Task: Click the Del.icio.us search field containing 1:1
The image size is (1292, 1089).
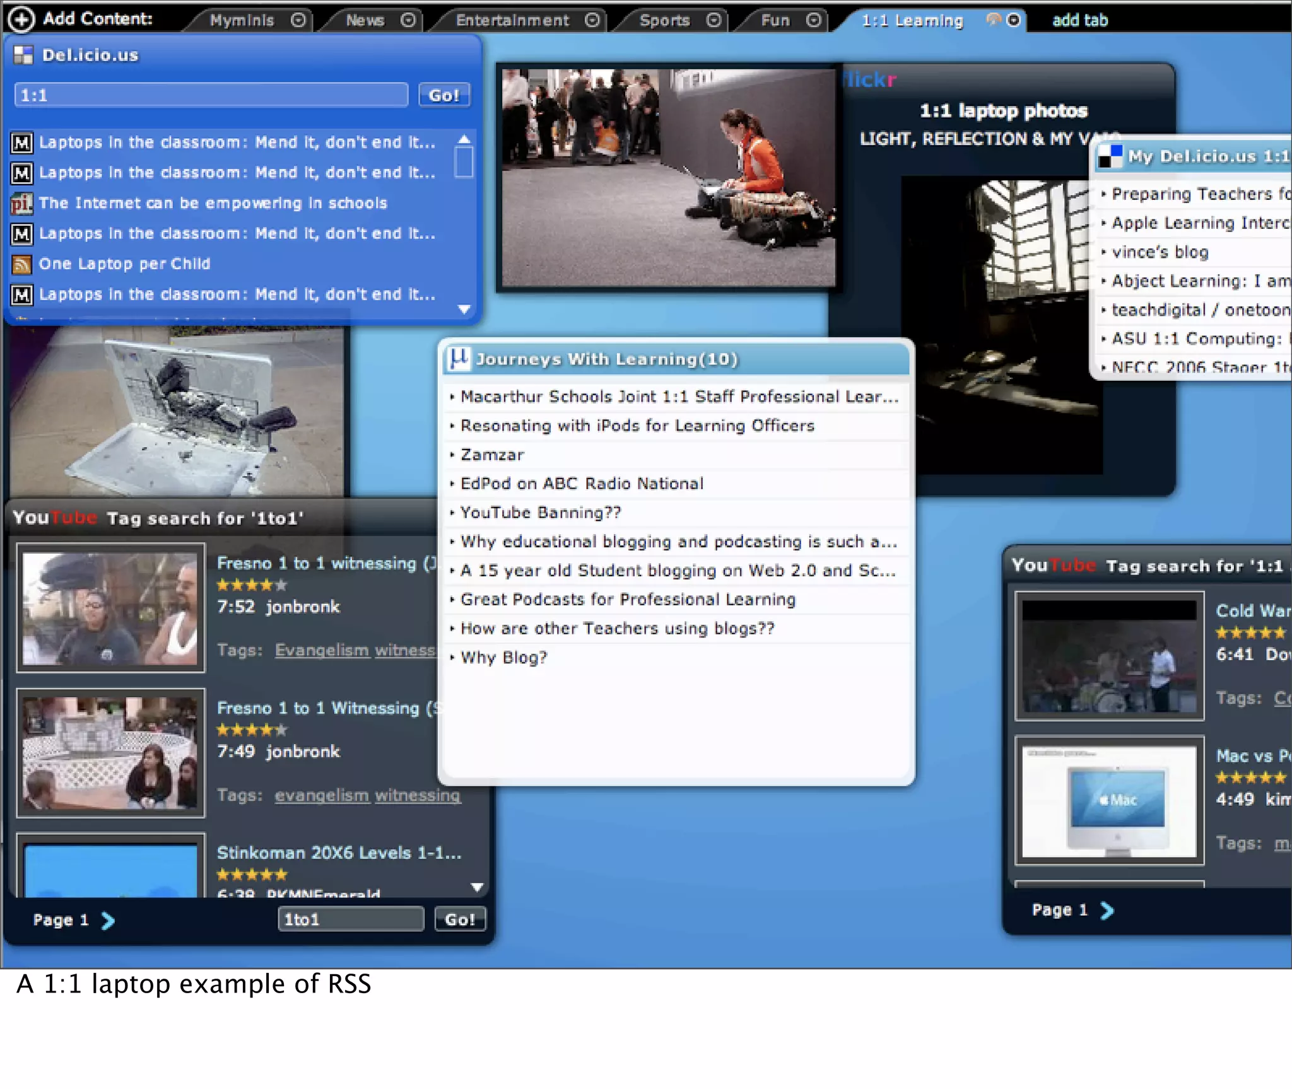Action: 211,95
